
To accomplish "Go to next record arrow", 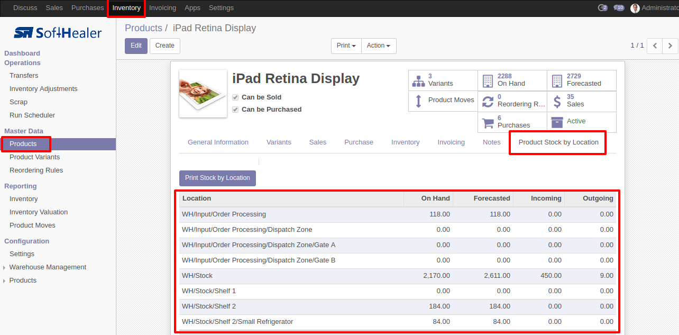I will [670, 46].
